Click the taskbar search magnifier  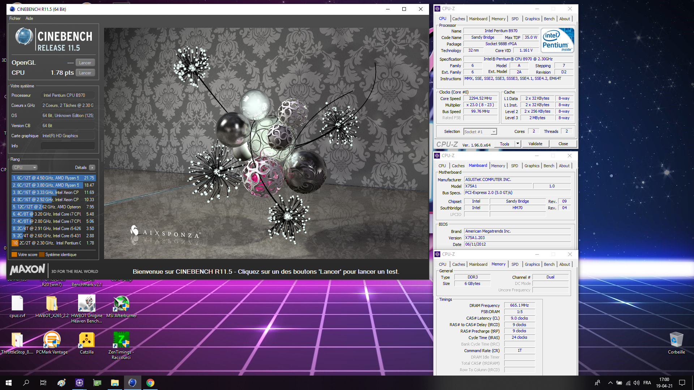click(x=26, y=383)
